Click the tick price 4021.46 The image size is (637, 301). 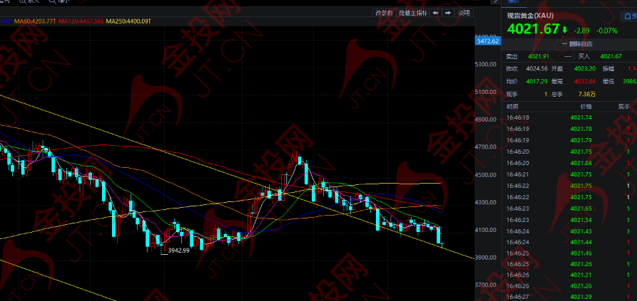coord(581,253)
